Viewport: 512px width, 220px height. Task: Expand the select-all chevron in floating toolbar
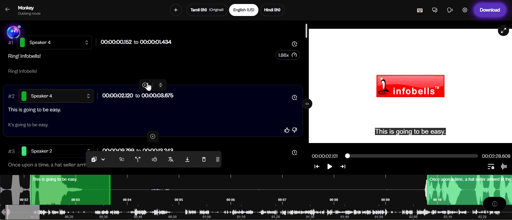pos(103,160)
